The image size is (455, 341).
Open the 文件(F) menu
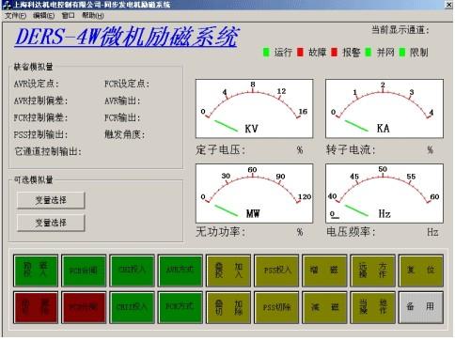(x=15, y=16)
